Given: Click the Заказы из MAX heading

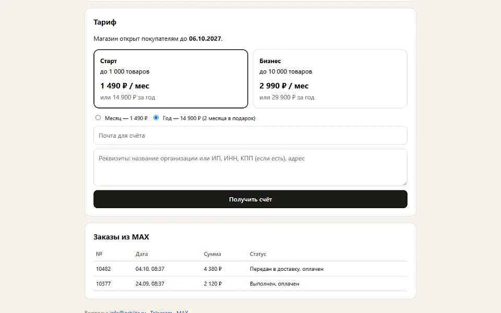Looking at the screenshot, I should click(x=121, y=237).
